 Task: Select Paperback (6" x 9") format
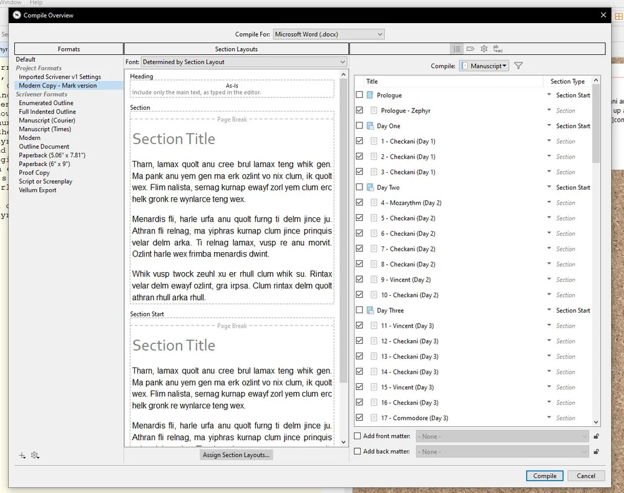(x=44, y=164)
